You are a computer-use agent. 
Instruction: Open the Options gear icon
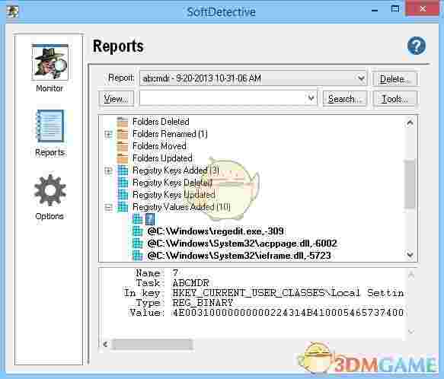(x=50, y=190)
